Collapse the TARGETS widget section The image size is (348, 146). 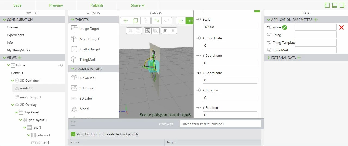click(x=73, y=20)
